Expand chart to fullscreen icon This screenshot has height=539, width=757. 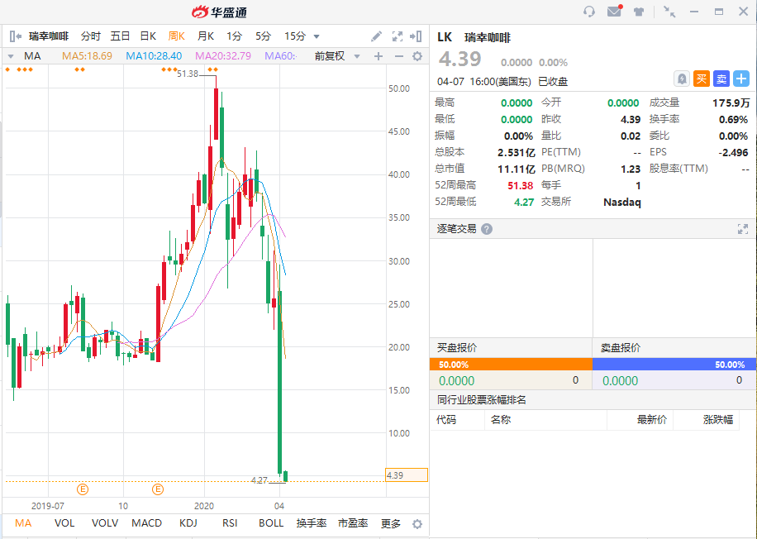tap(398, 36)
